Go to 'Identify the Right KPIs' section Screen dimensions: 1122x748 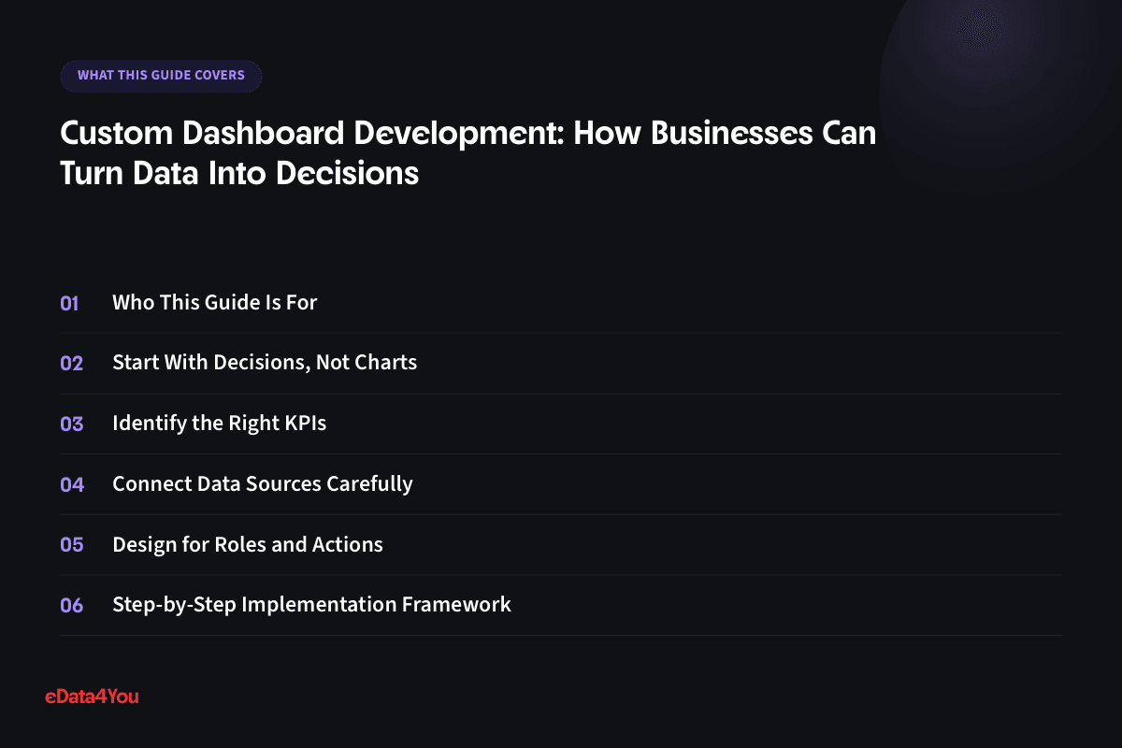click(219, 424)
